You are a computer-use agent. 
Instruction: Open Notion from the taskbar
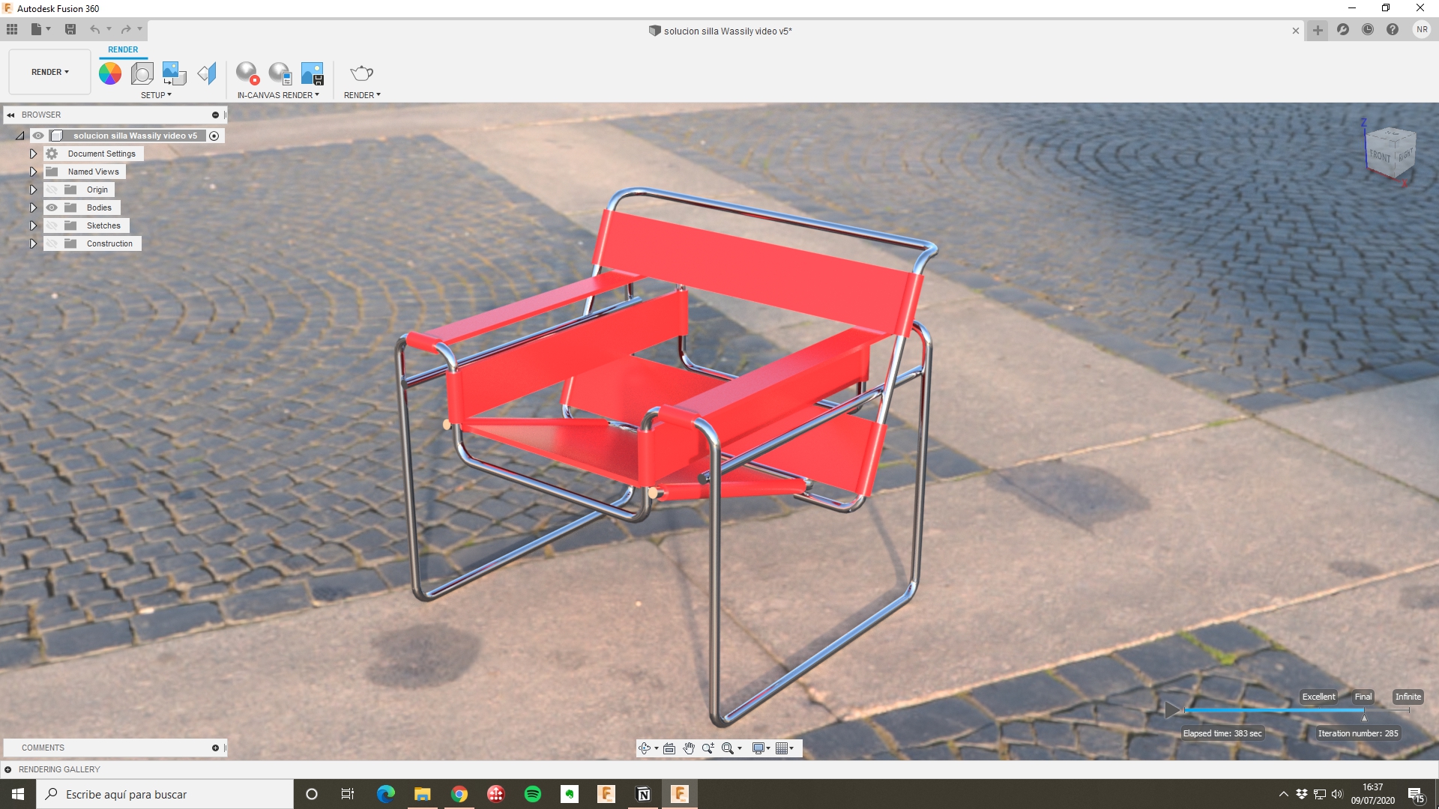click(643, 794)
